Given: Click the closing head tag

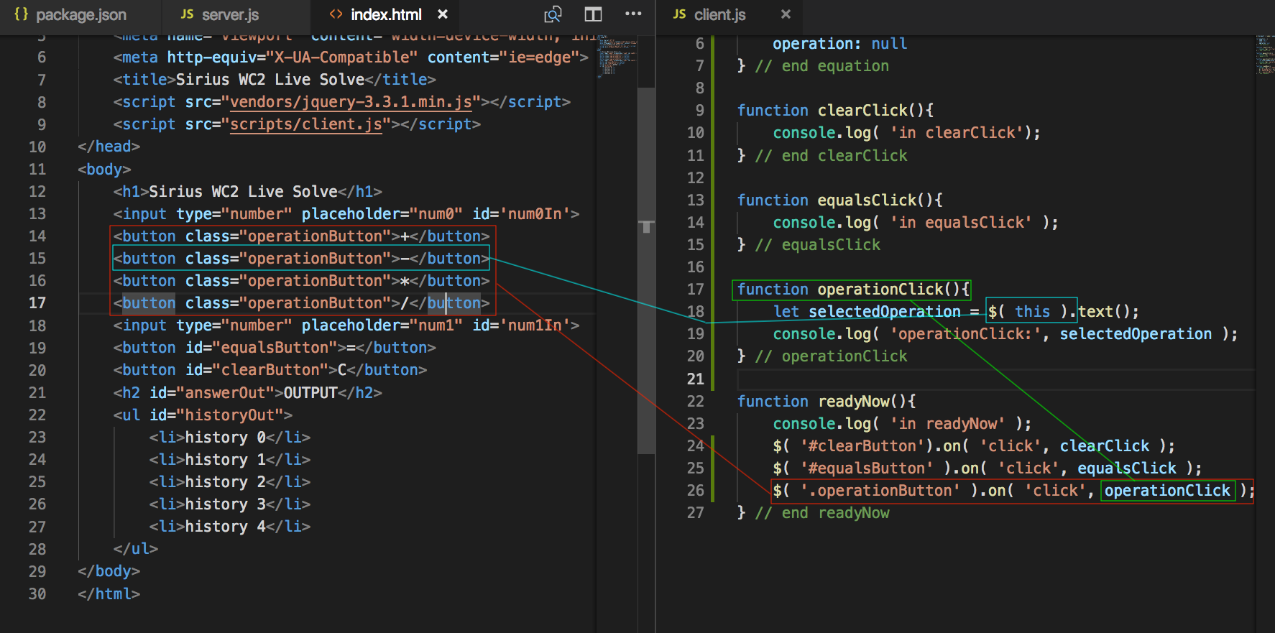Looking at the screenshot, I should 109,147.
